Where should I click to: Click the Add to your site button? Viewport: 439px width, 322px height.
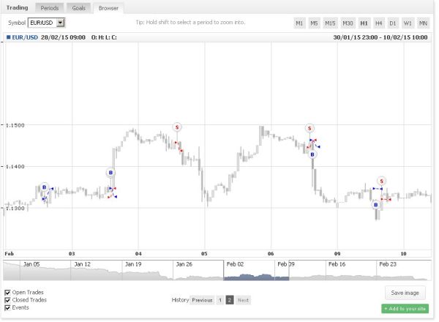click(x=405, y=309)
